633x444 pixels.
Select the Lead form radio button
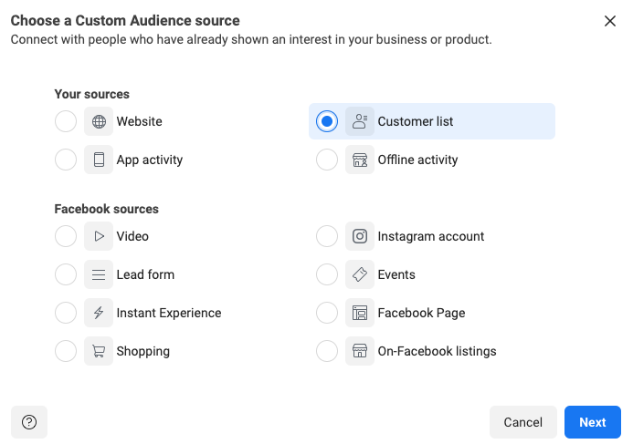click(x=66, y=274)
